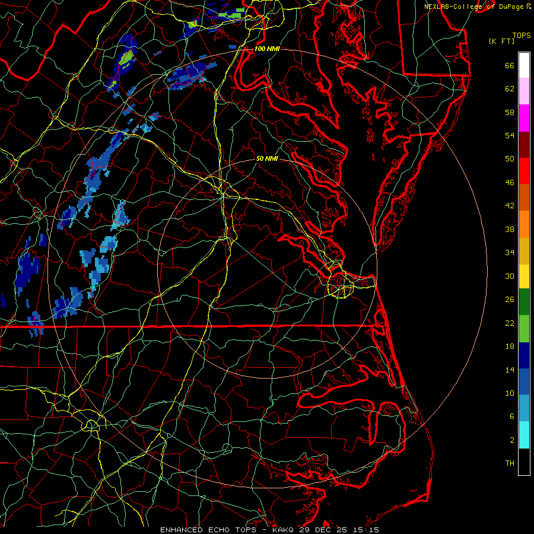Click the legend value 54
Viewport: 534px width, 534px height.
click(510, 135)
